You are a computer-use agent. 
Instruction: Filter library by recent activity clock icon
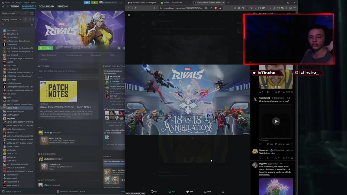pyautogui.click(x=30, y=19)
